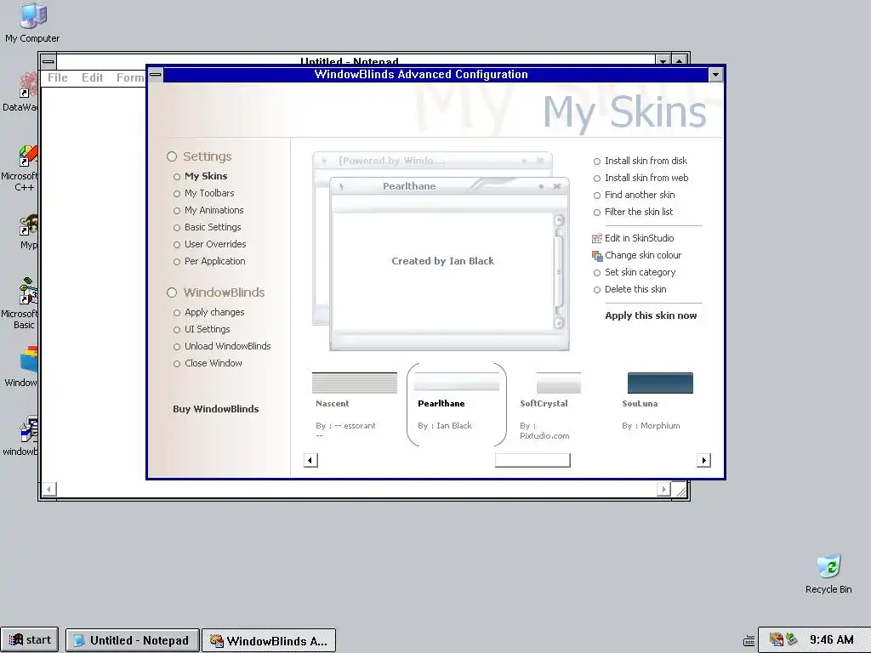871x653 pixels.
Task: Click the Change skin colour icon
Action: [x=597, y=255]
